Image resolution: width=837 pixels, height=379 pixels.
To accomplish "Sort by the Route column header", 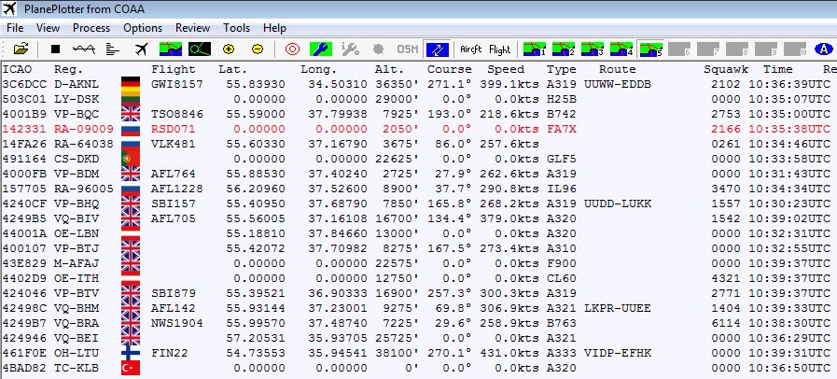I will [x=618, y=69].
